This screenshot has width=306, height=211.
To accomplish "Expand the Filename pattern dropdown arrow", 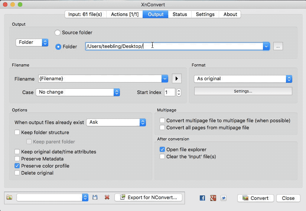I will tap(165, 79).
